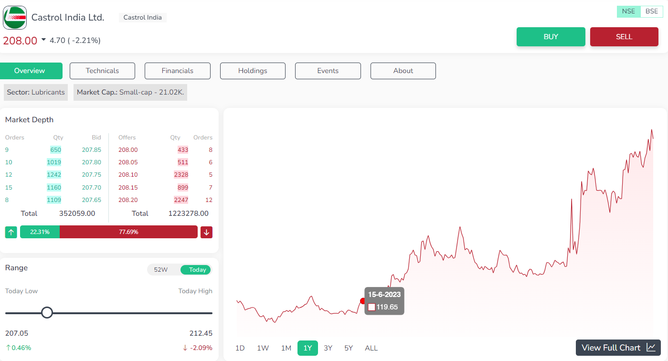Image resolution: width=668 pixels, height=361 pixels.
Task: Click the current price 208.00 in header
Action: pos(20,41)
